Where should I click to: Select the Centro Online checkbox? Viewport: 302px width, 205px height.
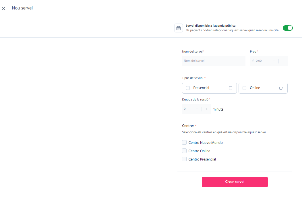click(184, 151)
